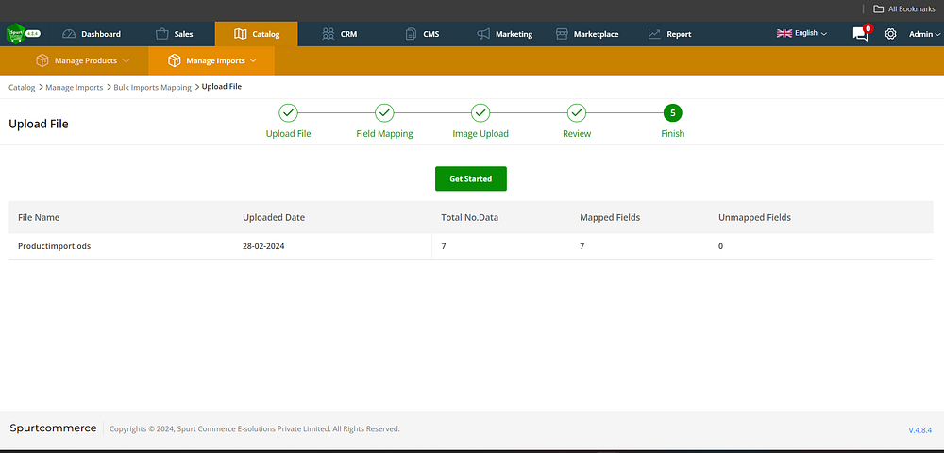Click the CMS document icon
This screenshot has width=944, height=453.
click(x=411, y=34)
